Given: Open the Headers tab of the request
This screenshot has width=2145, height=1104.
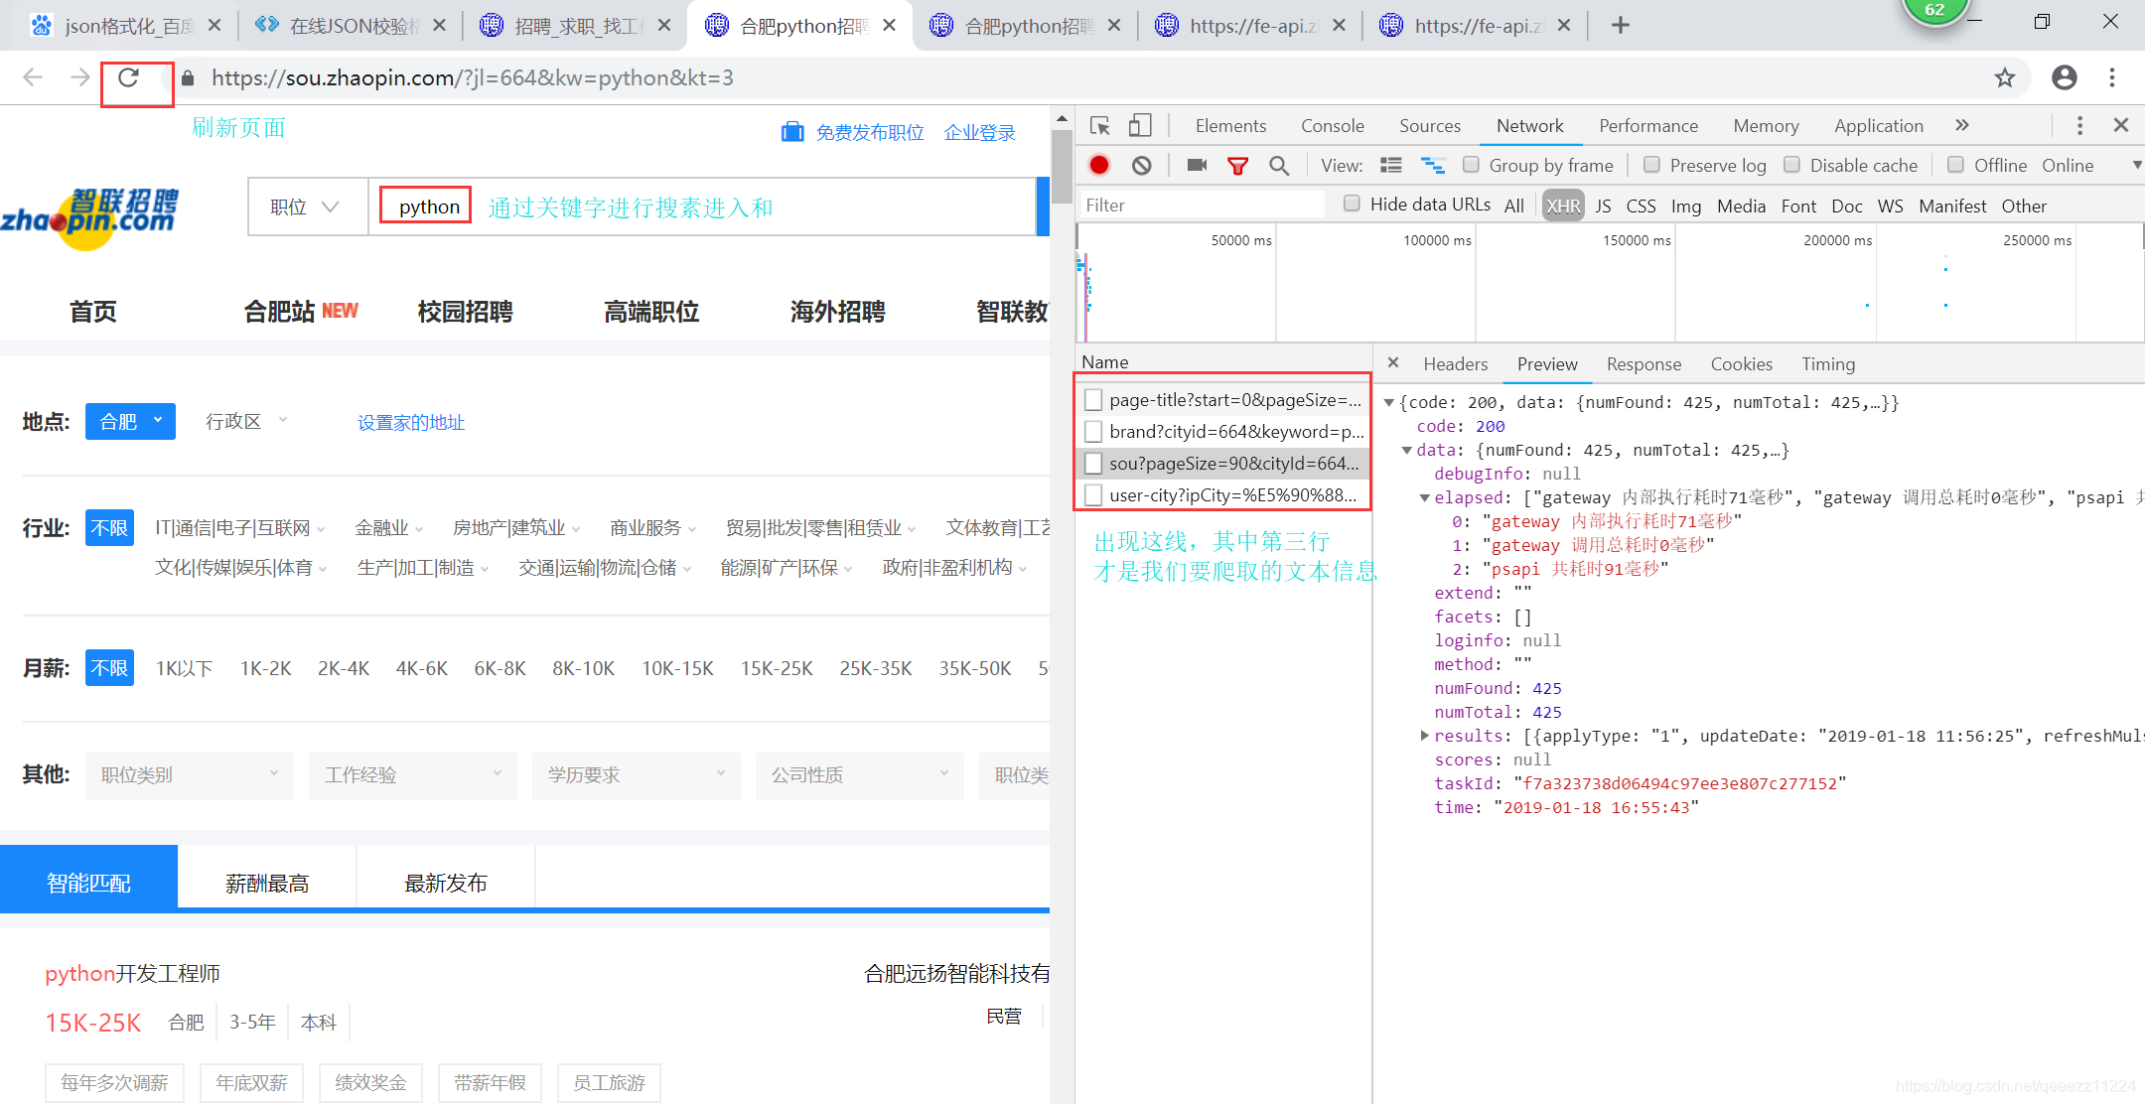Looking at the screenshot, I should (1456, 364).
